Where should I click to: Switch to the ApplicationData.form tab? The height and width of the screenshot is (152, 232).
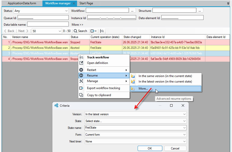22,3
